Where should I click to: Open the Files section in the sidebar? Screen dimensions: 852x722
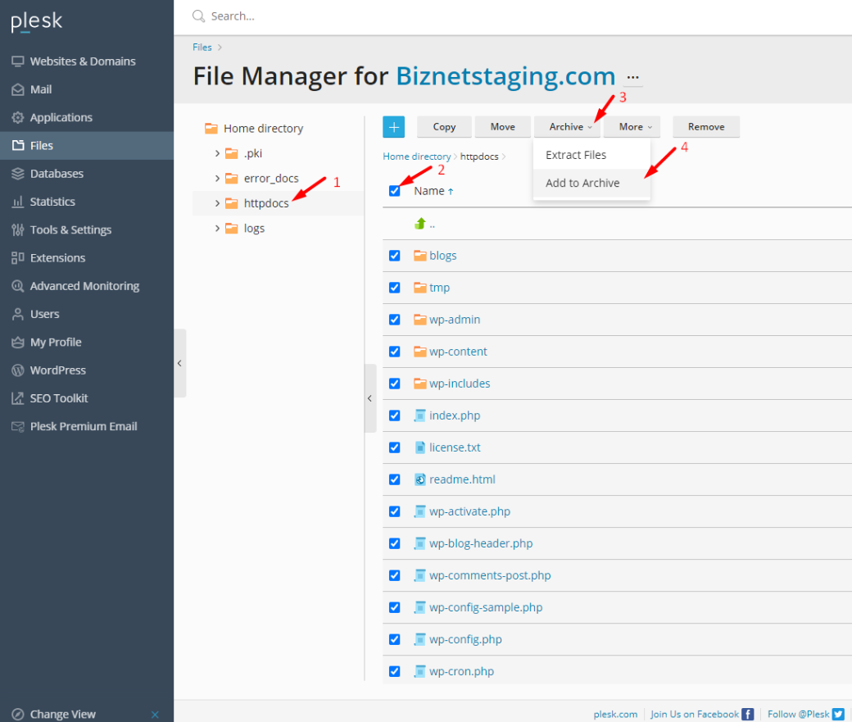(x=50, y=145)
